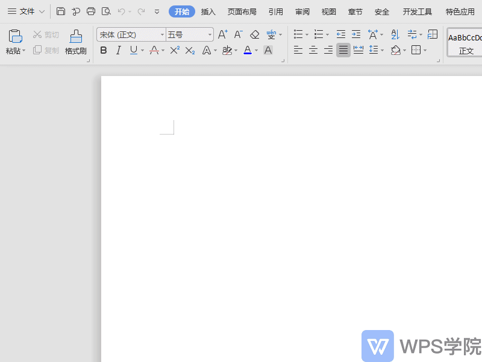Click the 剪切 (Cut) button
Image resolution: width=482 pixels, height=362 pixels.
point(46,34)
